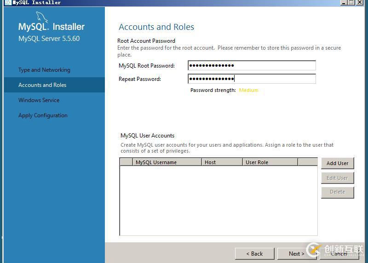Click the disabled Edit User button

pyautogui.click(x=337, y=178)
